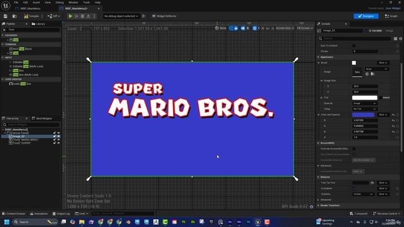Close the WBP_MainMenu2 tab

pos(98,8)
